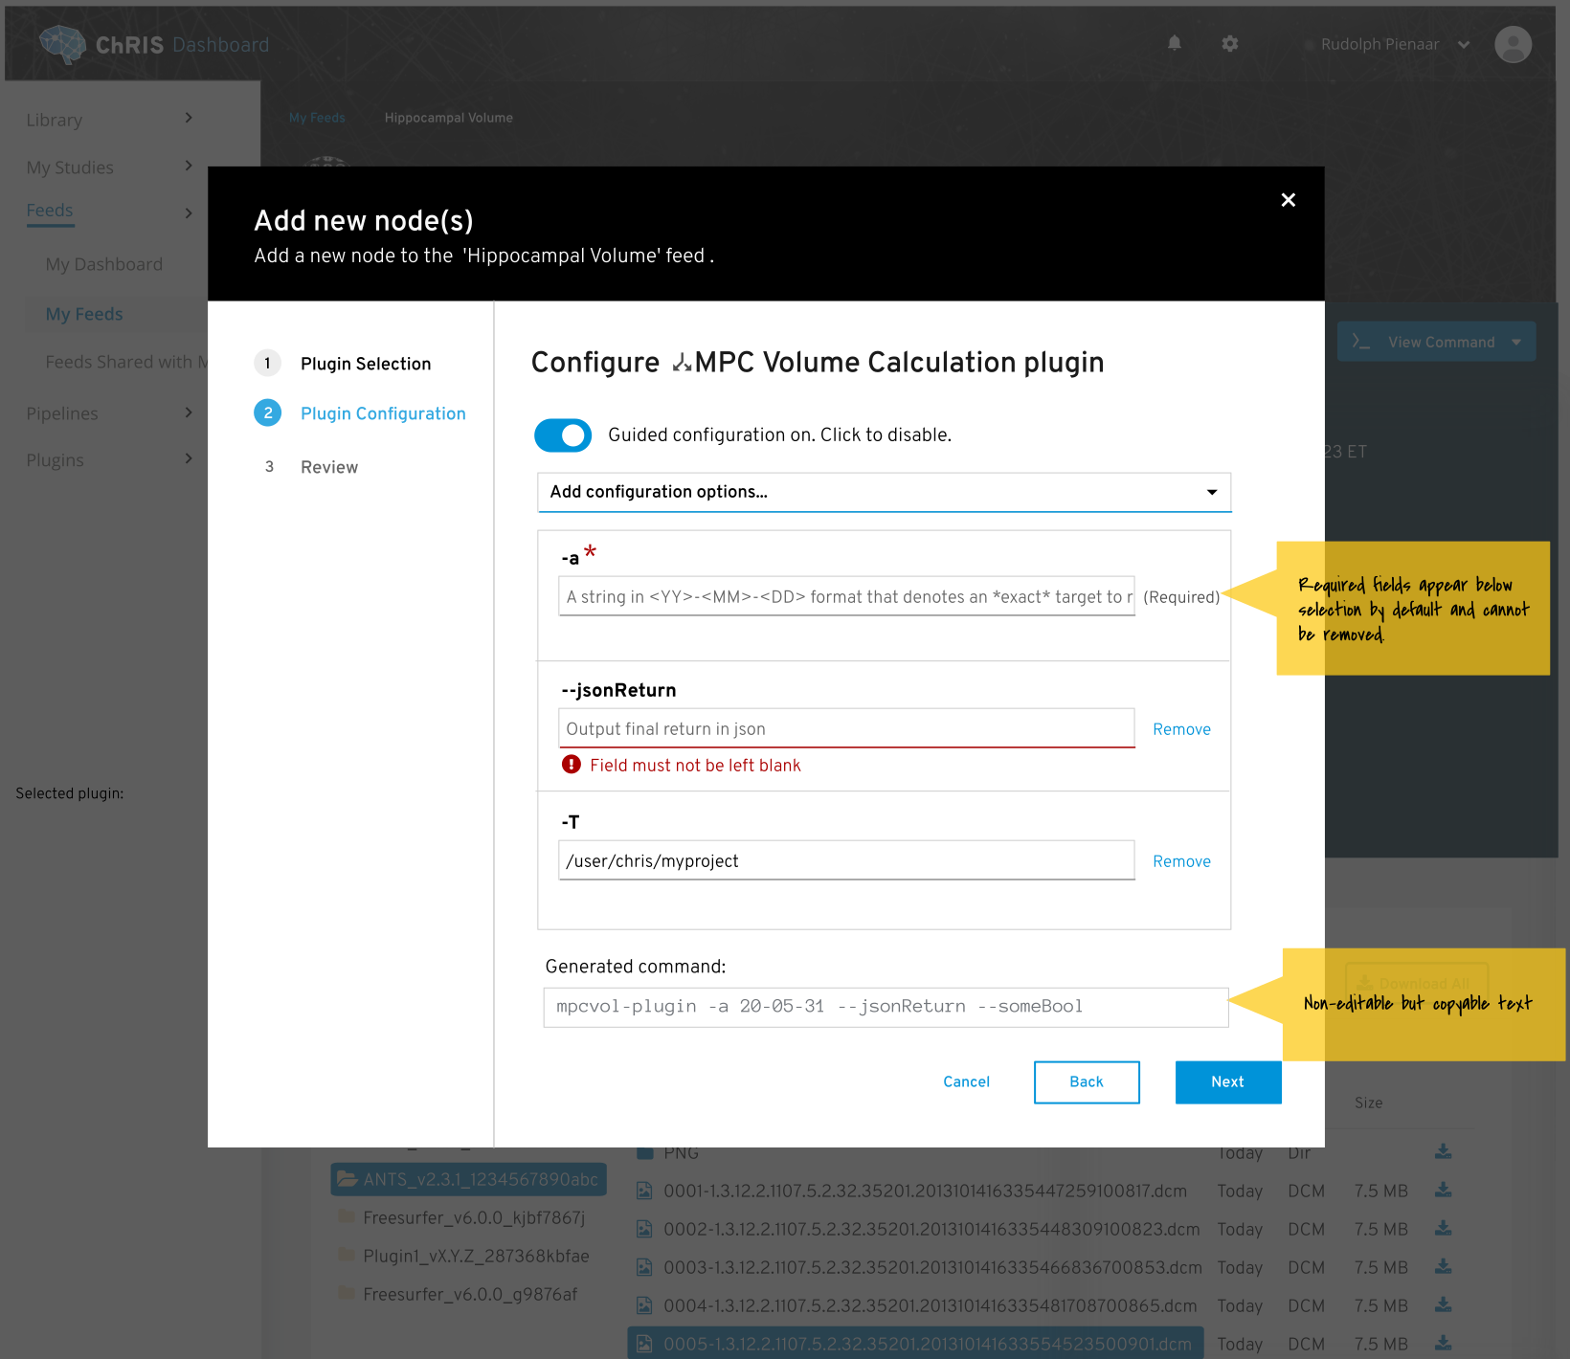Click file icon of 0005 dcm row
1570x1359 pixels.
tap(644, 1344)
